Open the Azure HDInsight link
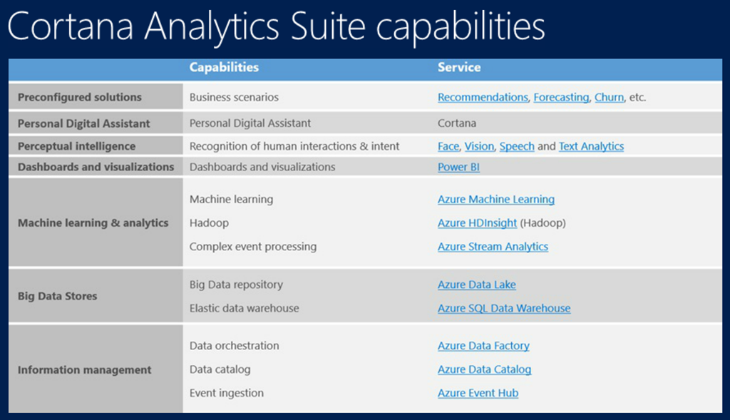 pos(477,223)
